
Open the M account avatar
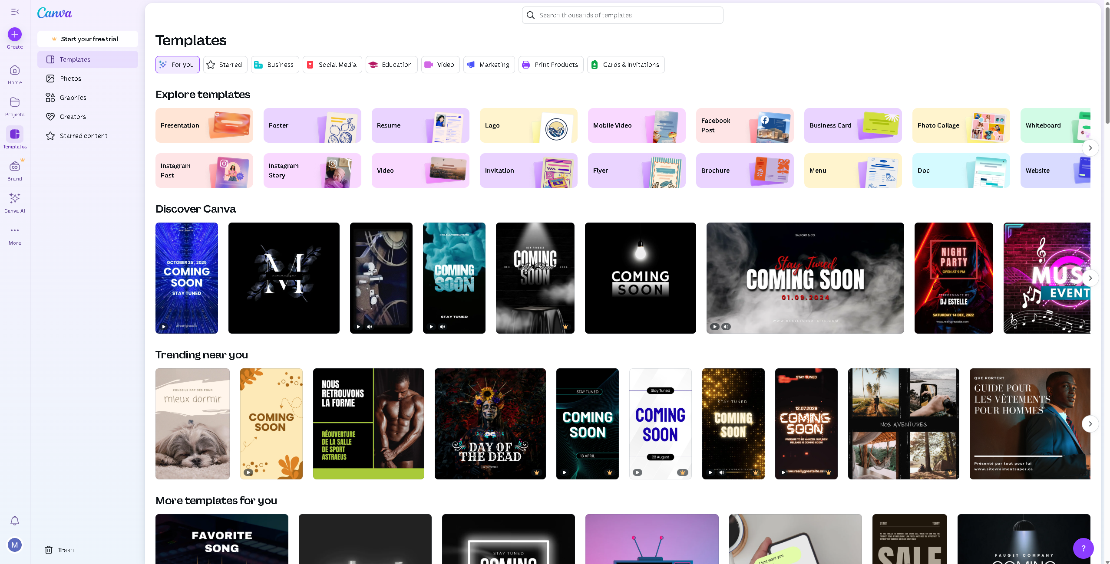15,545
